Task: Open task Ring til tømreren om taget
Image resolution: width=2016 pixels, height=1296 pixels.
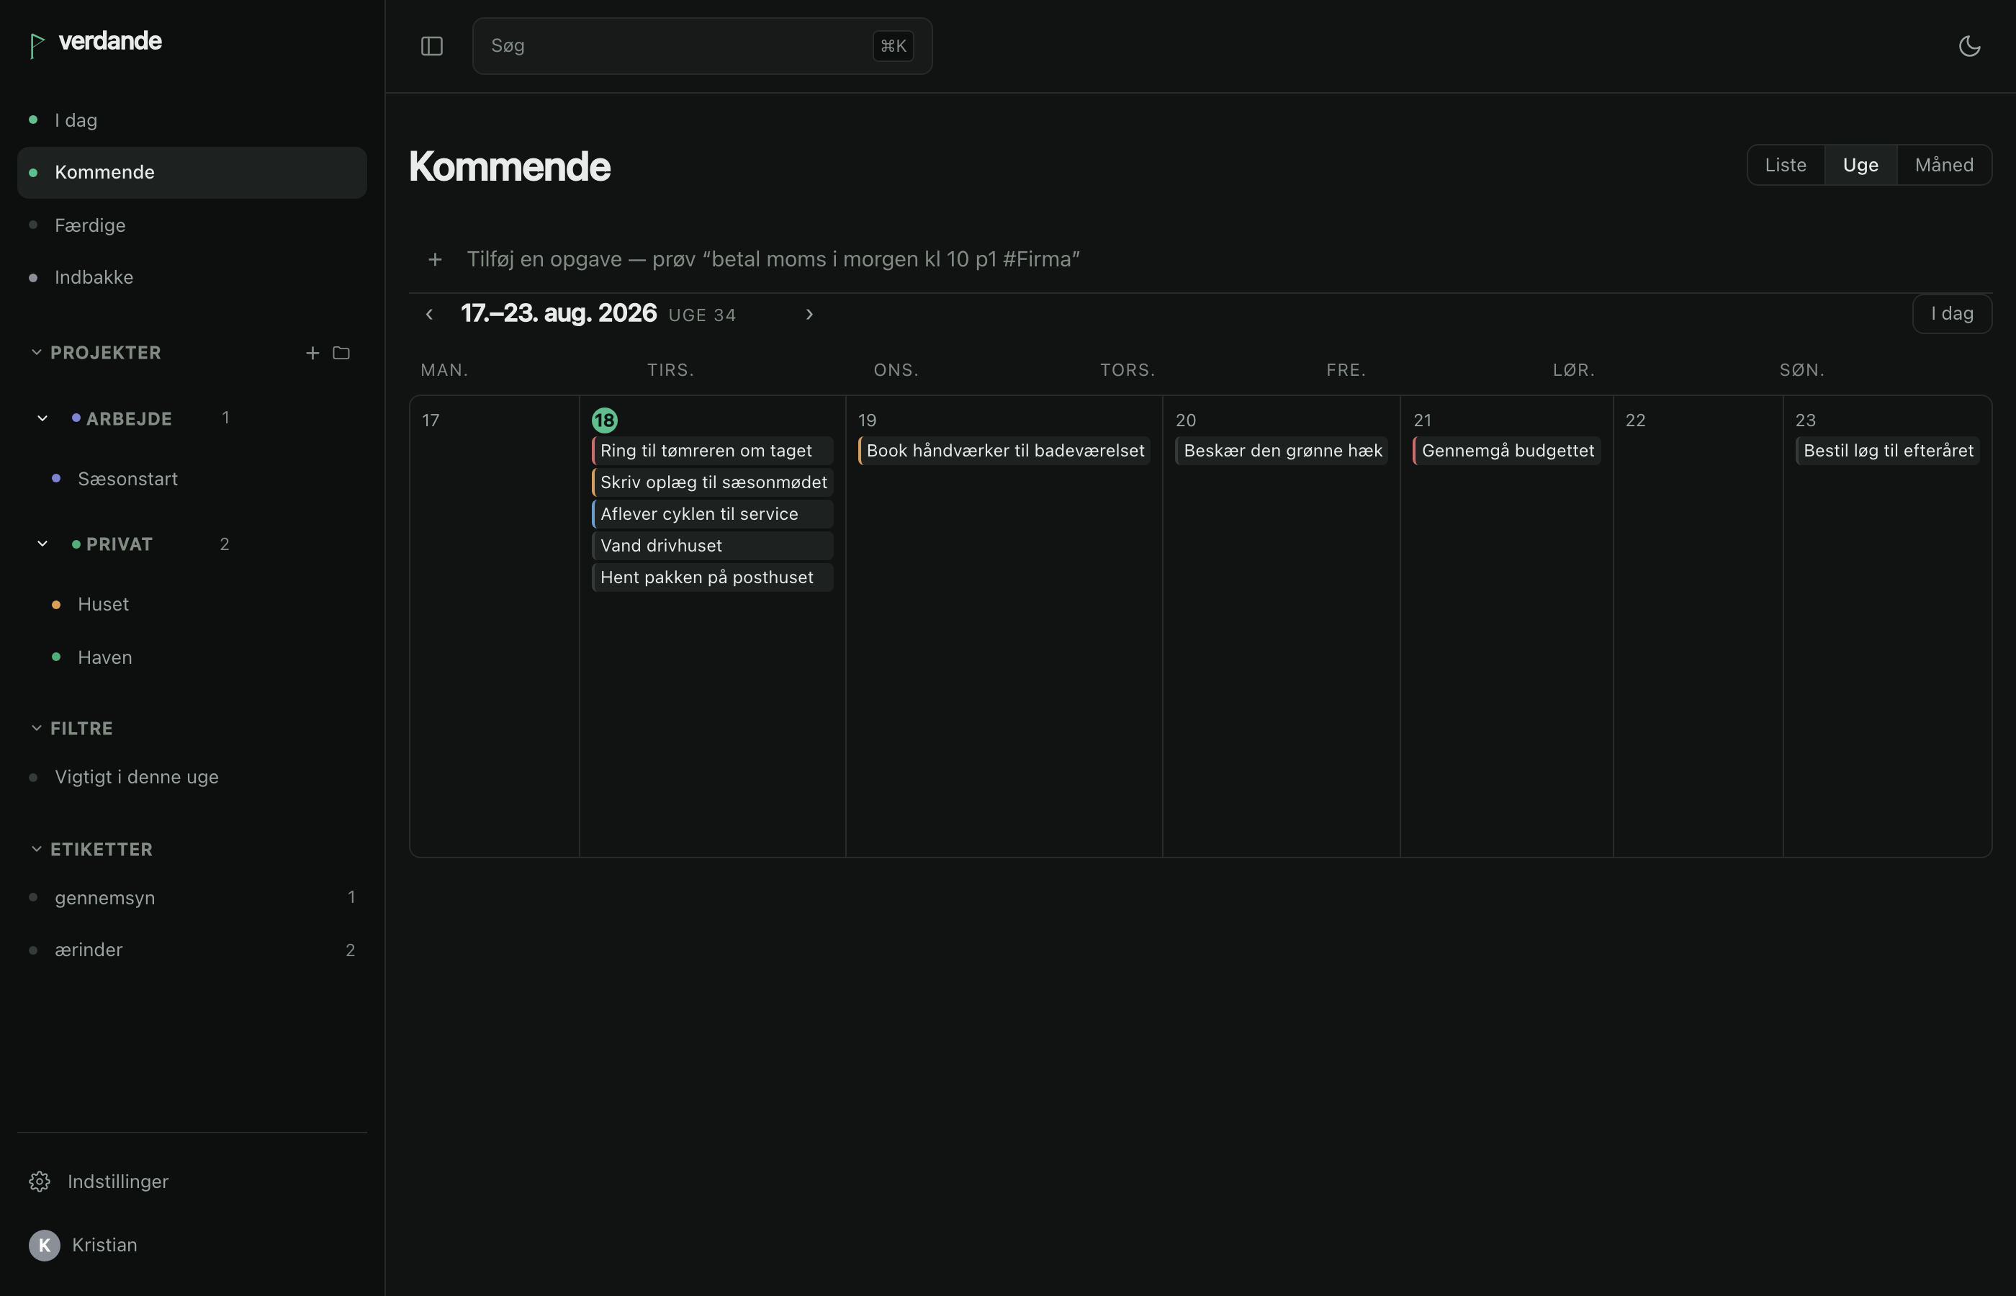Action: (713, 450)
